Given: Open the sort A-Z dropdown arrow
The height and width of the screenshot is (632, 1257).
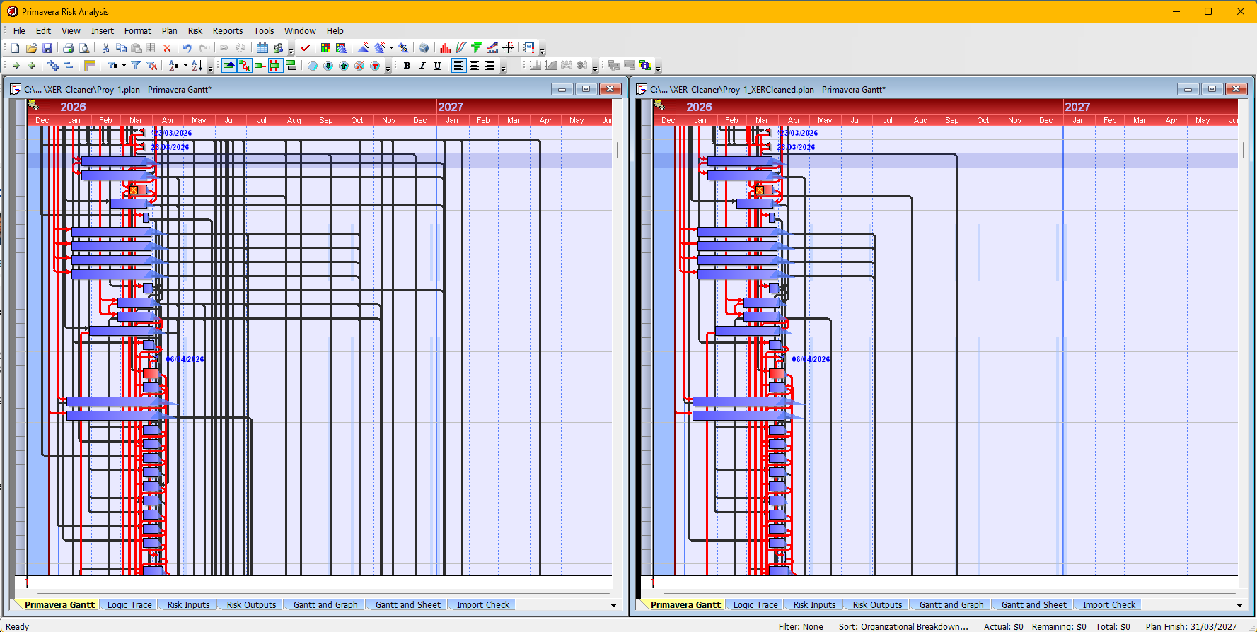Looking at the screenshot, I should [x=185, y=66].
